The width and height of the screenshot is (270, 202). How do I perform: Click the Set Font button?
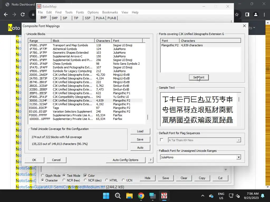coord(199,77)
